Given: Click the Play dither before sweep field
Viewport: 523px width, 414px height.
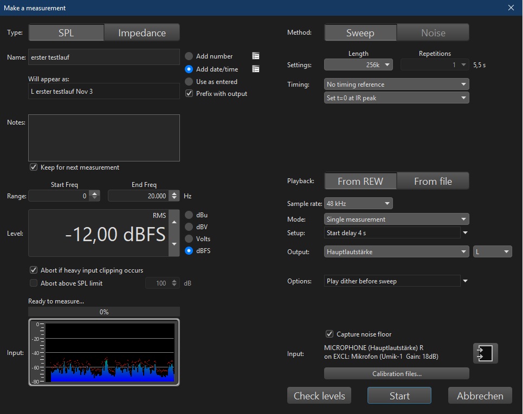Looking at the screenshot, I should (392, 281).
